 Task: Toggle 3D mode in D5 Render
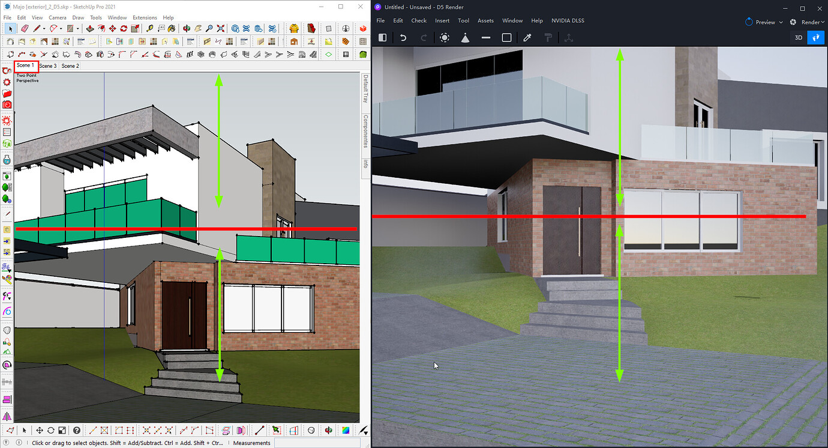[798, 37]
